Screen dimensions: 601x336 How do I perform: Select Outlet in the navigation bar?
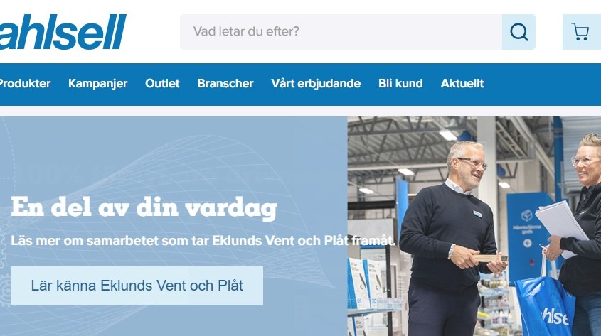coord(162,83)
